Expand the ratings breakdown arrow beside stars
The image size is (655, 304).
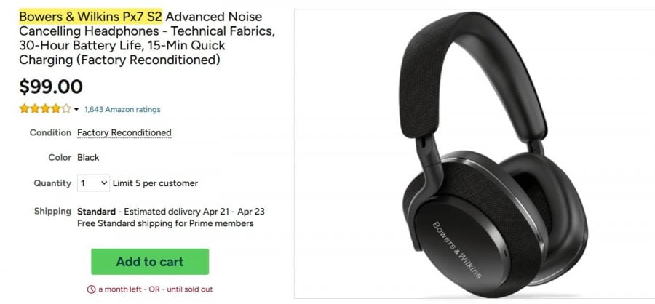(x=76, y=110)
